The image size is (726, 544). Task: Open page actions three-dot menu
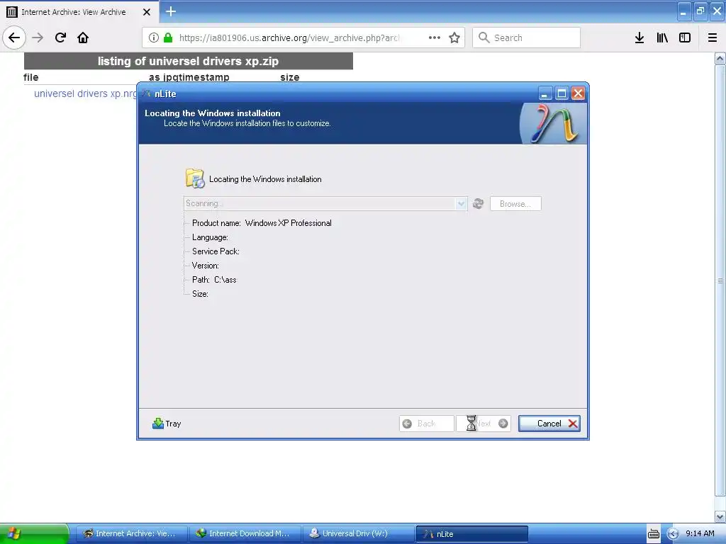pos(435,38)
